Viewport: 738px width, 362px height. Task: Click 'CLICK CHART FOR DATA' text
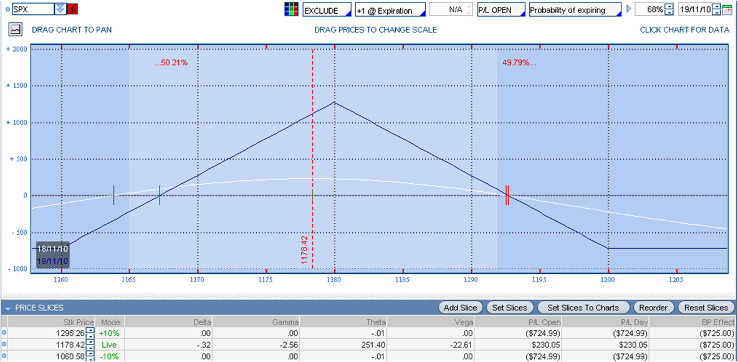684,30
